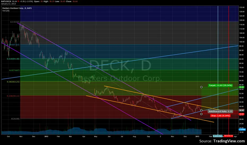Image resolution: width=247 pixels, height=145 pixels.
Task: Click the 16.00 price axis label
Action: (x=241, y=132)
